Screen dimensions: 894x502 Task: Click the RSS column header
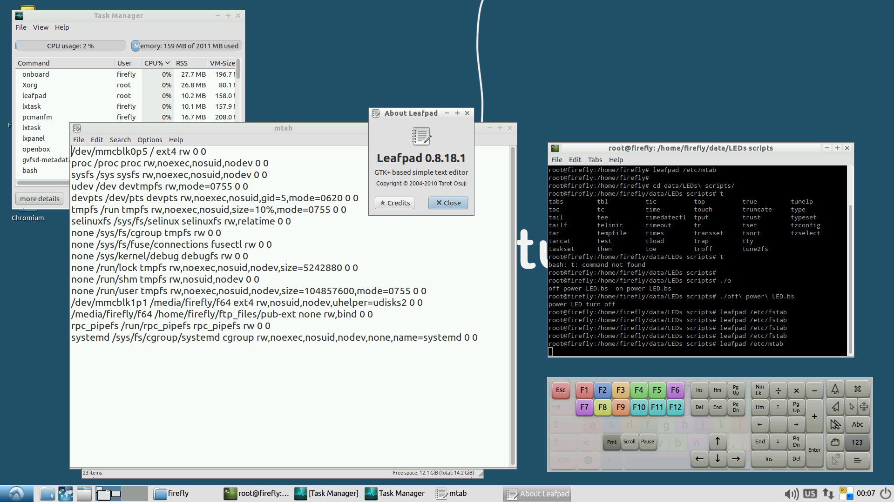(x=190, y=63)
